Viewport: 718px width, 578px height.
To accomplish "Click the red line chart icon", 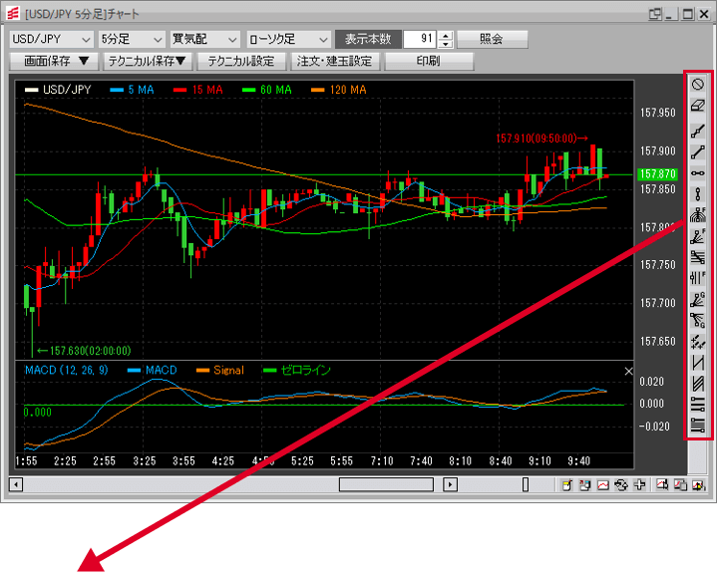I will pos(603,485).
